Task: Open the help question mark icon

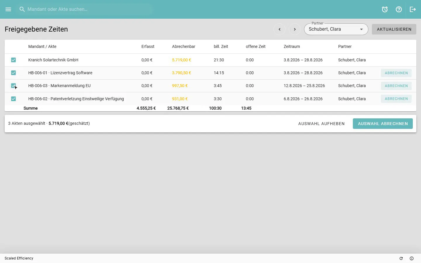Action: point(399,9)
